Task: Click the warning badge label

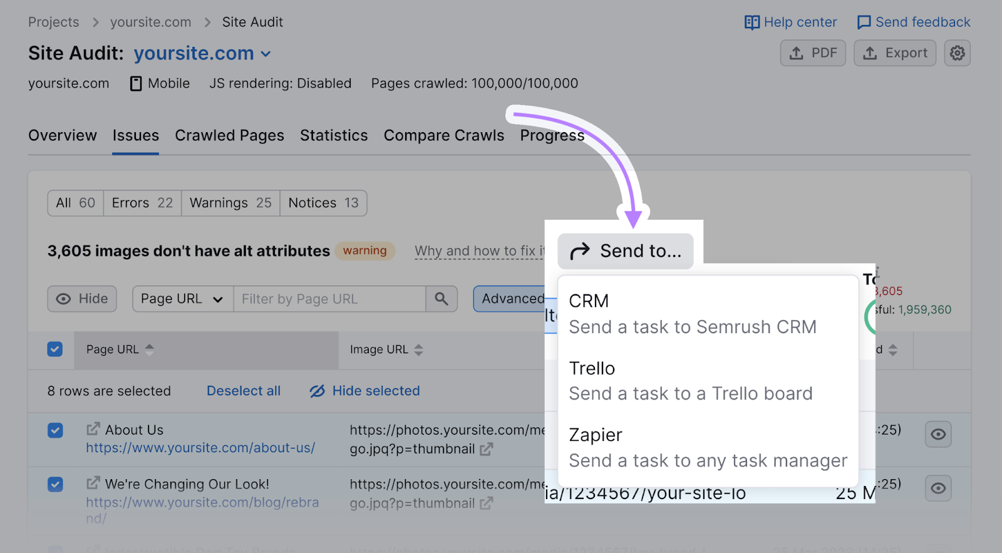Action: [x=365, y=251]
